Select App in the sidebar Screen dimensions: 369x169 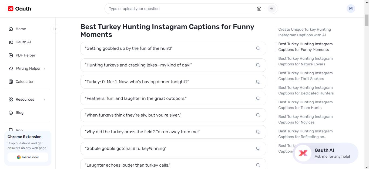tap(19, 130)
